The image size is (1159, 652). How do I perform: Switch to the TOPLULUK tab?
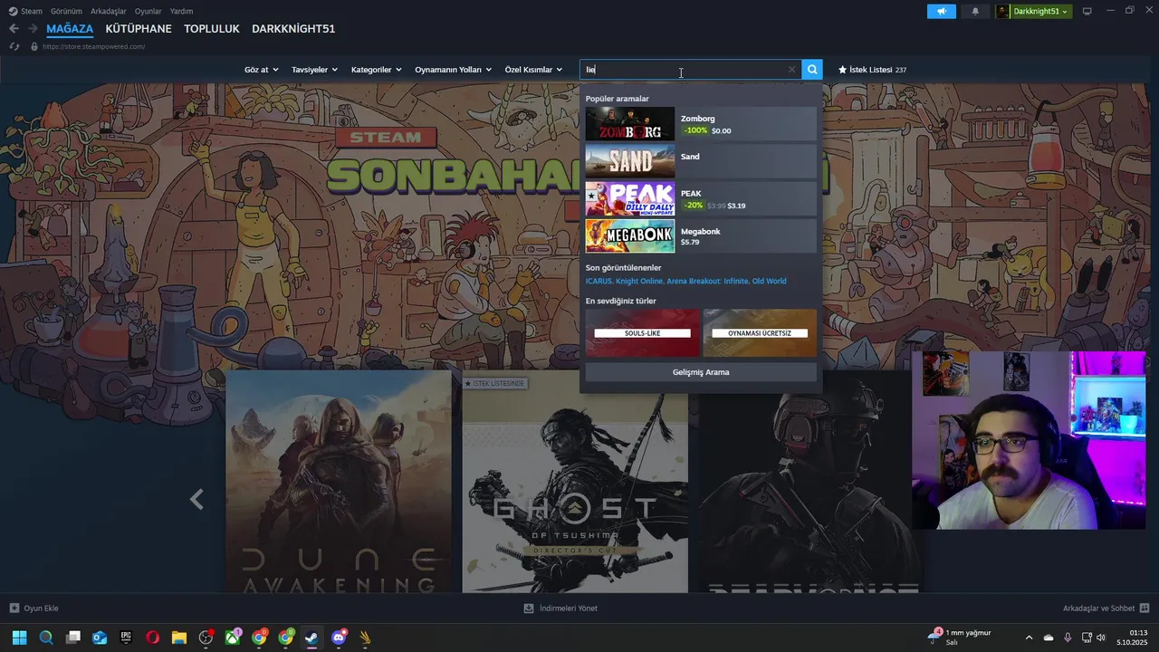212,29
